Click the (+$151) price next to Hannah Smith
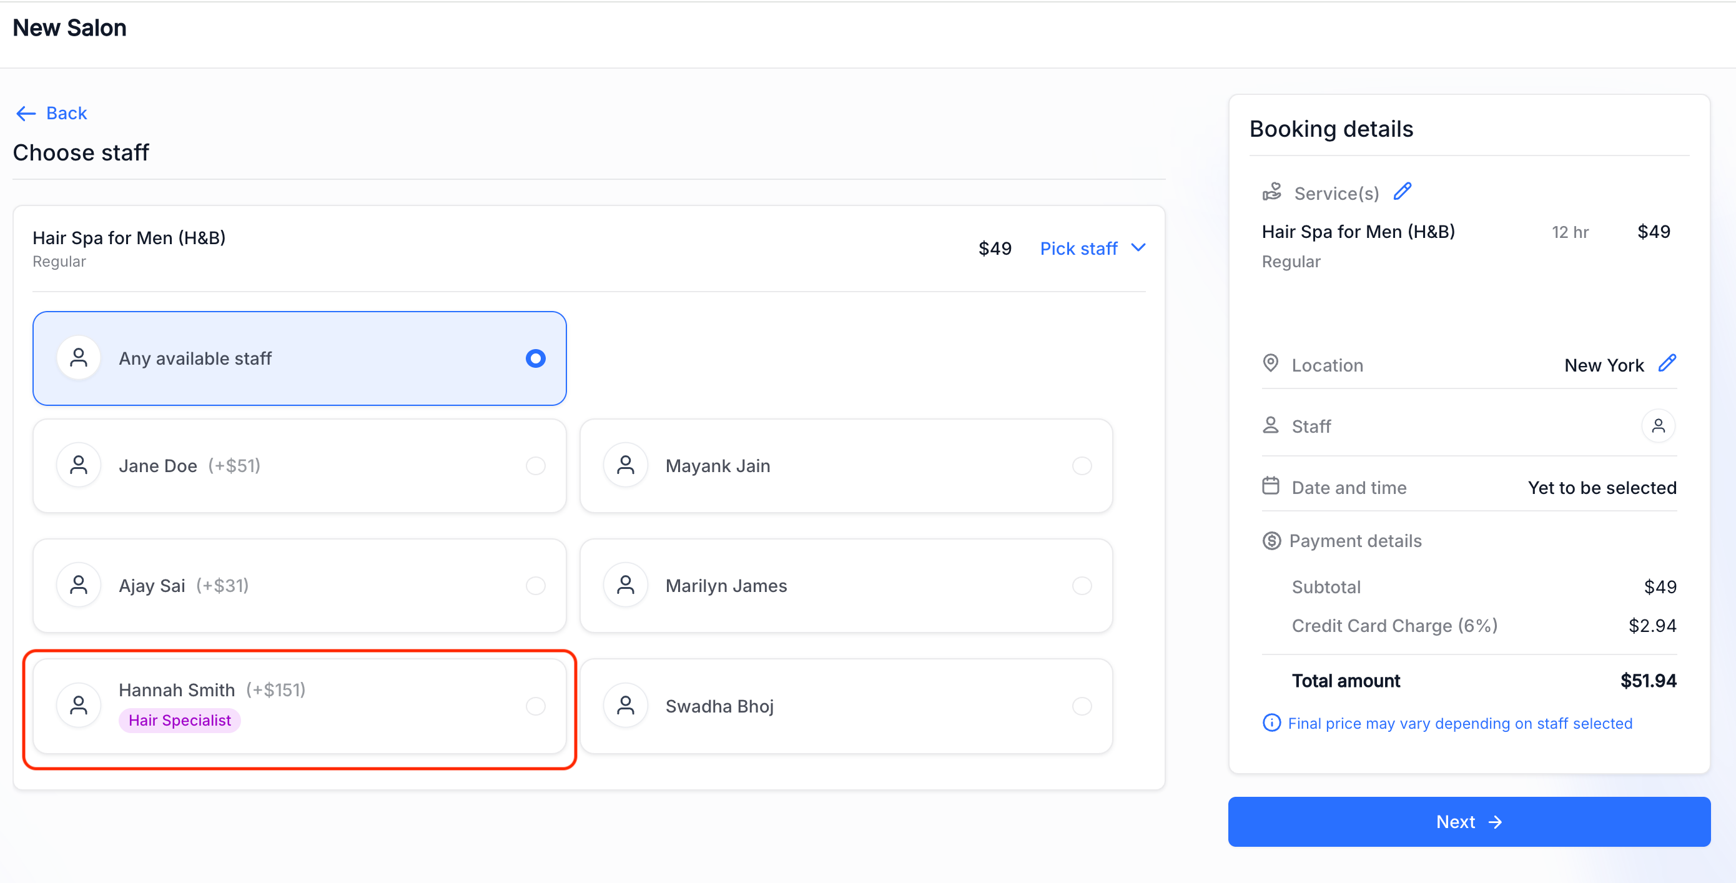Image resolution: width=1736 pixels, height=883 pixels. tap(275, 690)
